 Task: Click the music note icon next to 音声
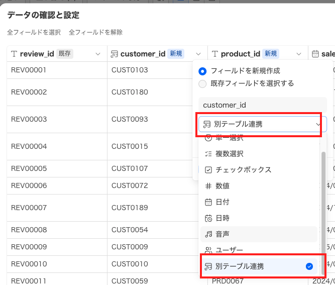coord(208,234)
